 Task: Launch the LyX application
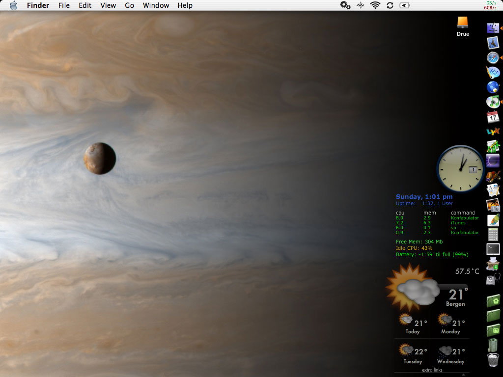tap(493, 132)
